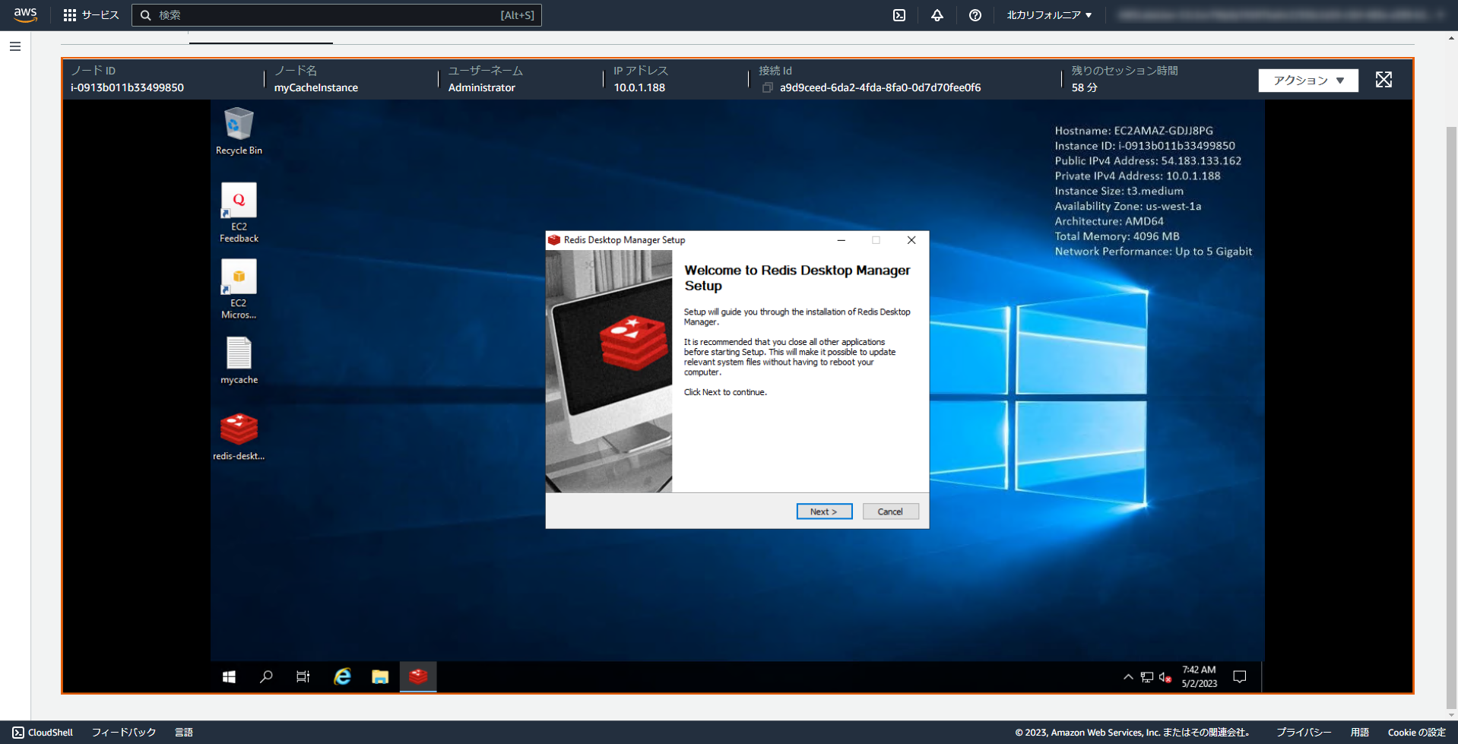Open the 北カリフォルニア region selector
Image resolution: width=1458 pixels, height=744 pixels.
pyautogui.click(x=1048, y=14)
